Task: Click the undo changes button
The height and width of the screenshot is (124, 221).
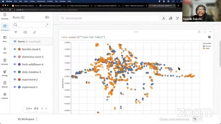Action: click(x=195, y=119)
